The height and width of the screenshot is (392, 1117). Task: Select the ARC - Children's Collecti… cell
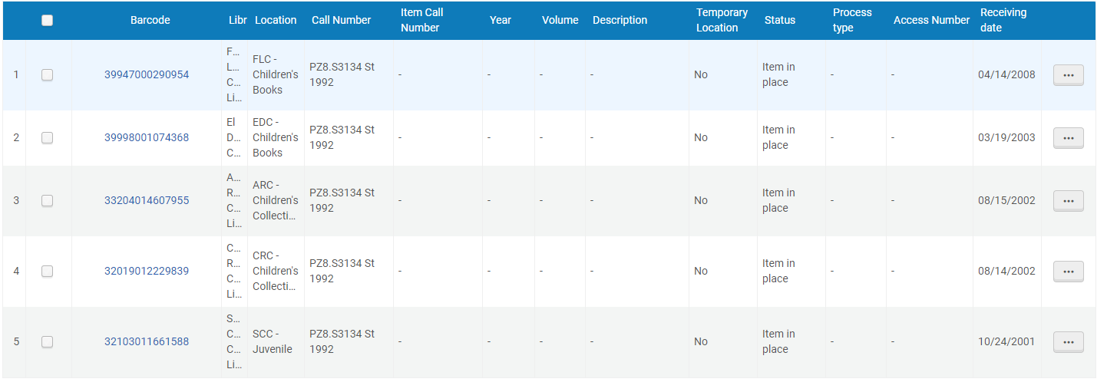pyautogui.click(x=276, y=201)
